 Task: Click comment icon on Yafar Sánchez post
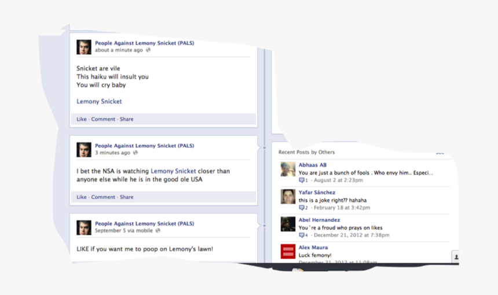[302, 208]
